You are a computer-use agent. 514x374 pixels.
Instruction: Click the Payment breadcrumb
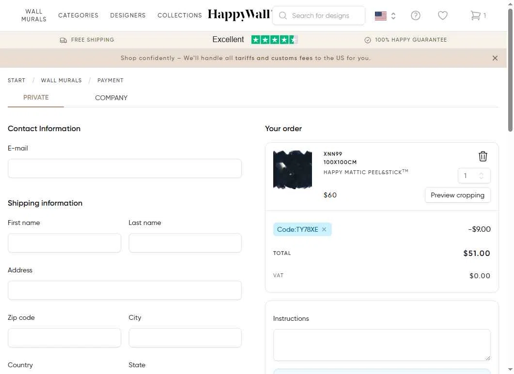110,81
